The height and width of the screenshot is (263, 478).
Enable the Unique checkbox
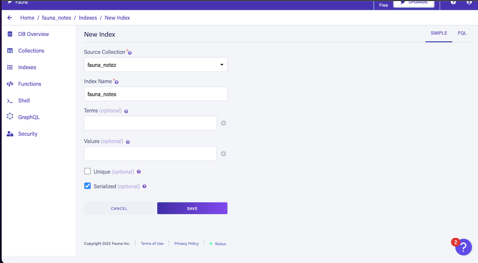[88, 171]
